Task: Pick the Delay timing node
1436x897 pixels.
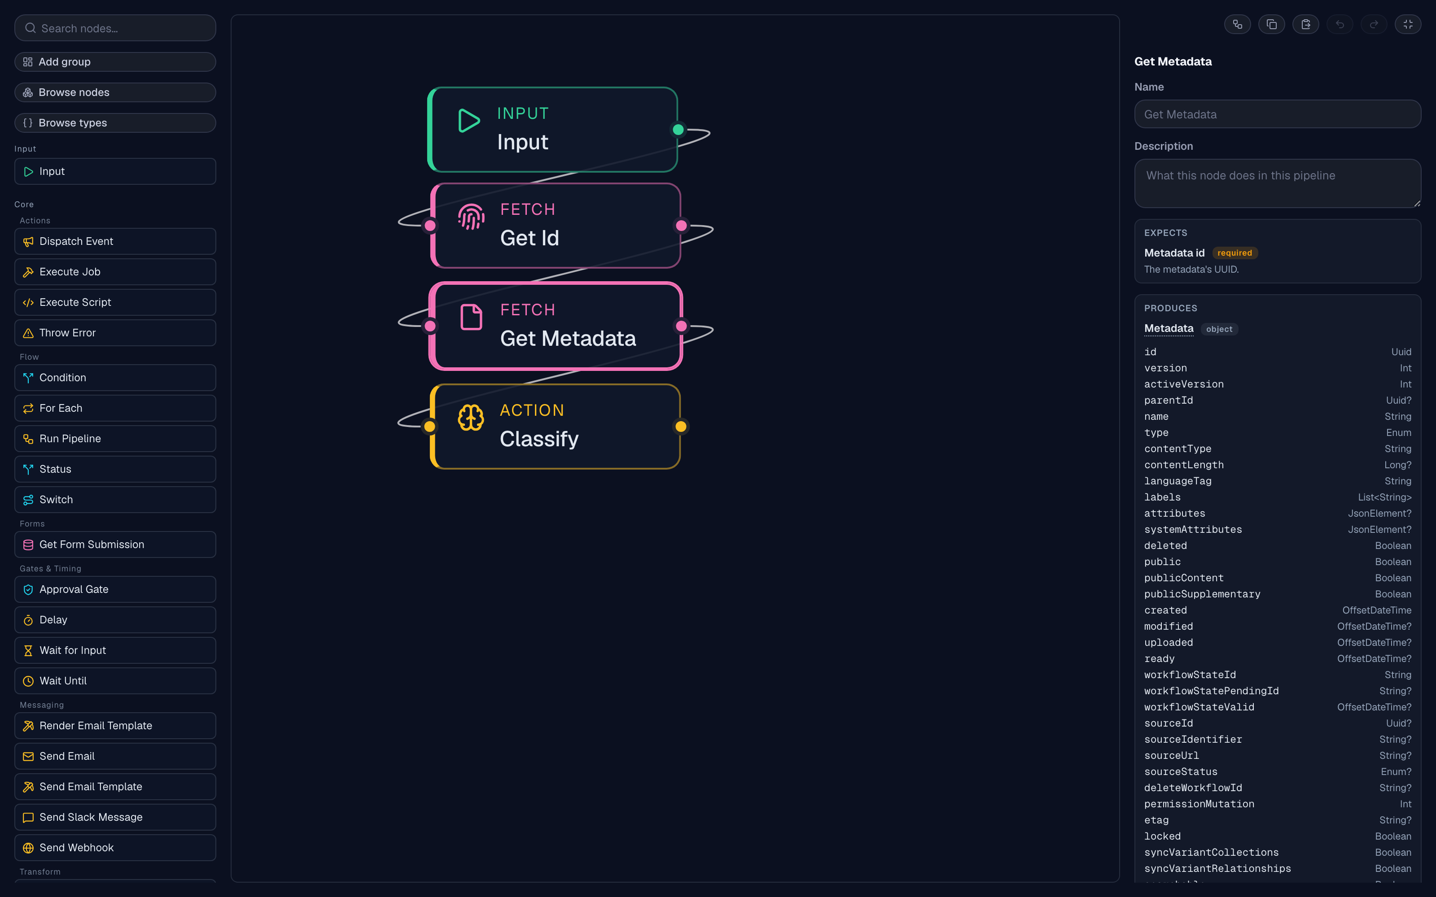Action: pyautogui.click(x=115, y=620)
